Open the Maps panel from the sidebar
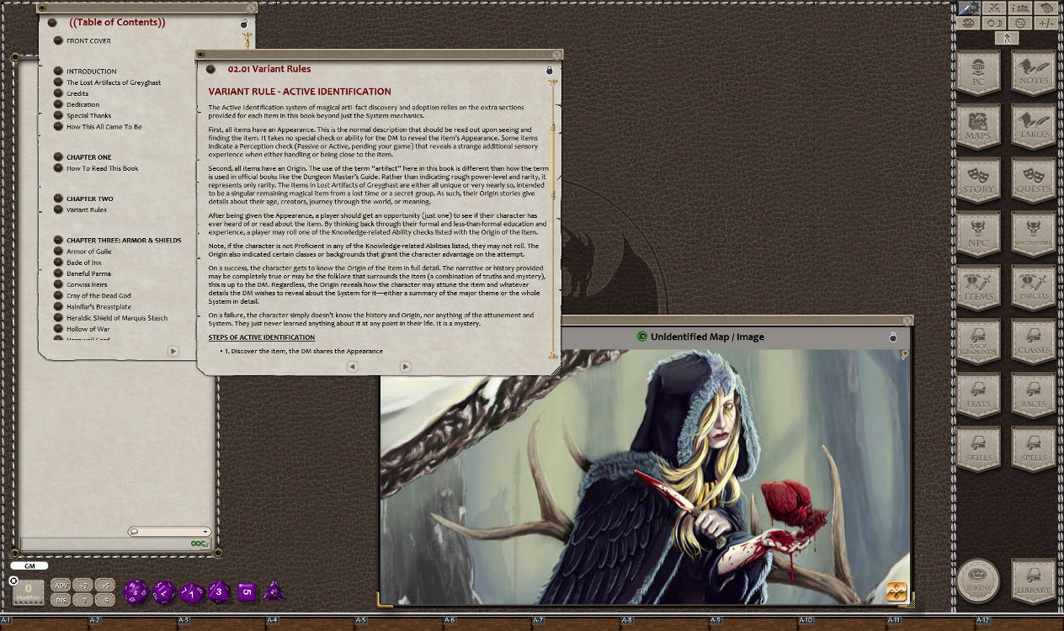The image size is (1064, 631). 979,128
